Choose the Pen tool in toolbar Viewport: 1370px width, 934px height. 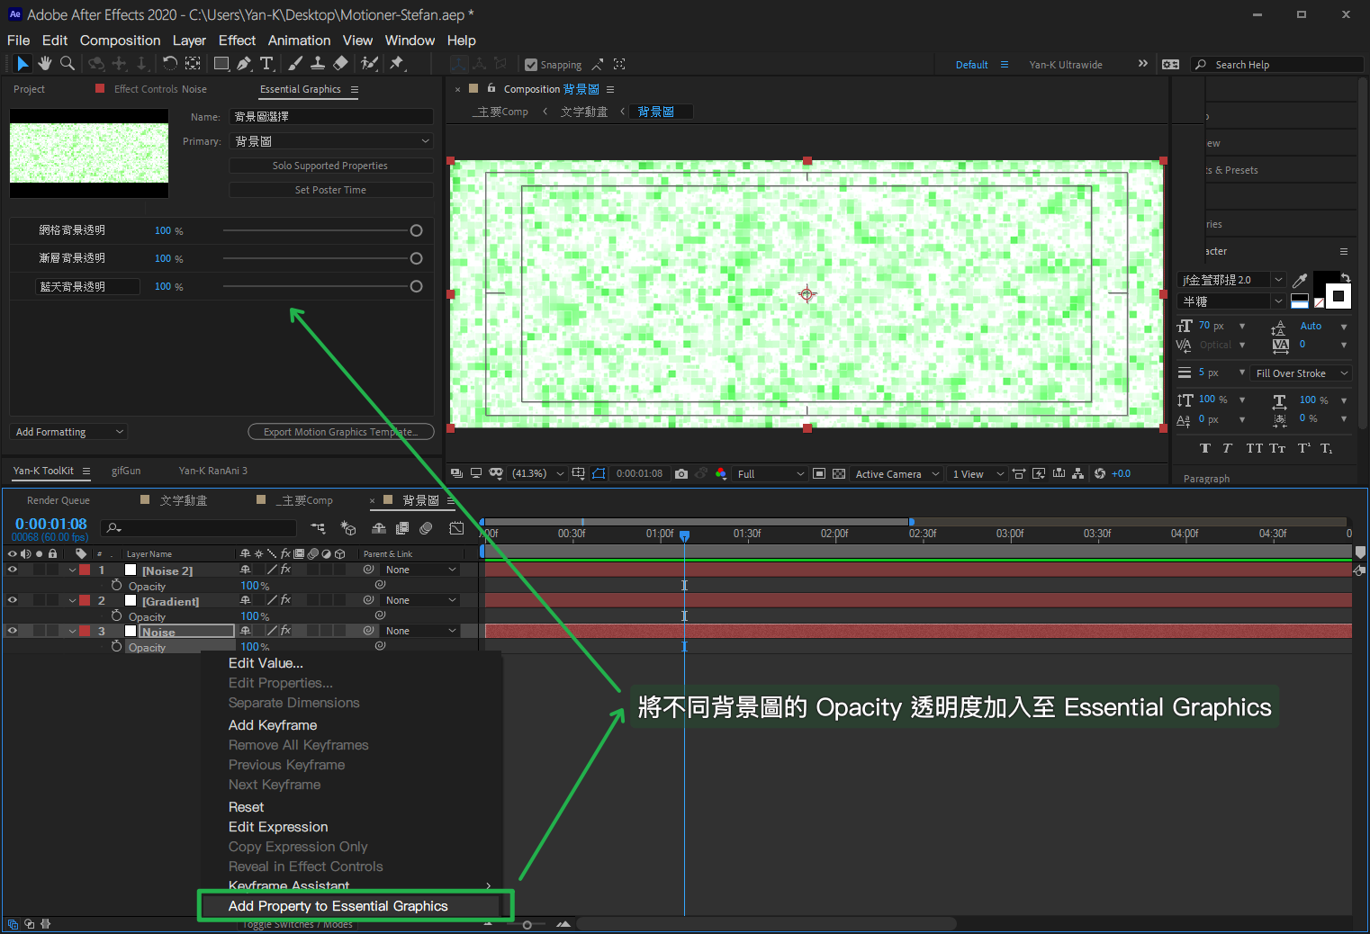point(244,63)
